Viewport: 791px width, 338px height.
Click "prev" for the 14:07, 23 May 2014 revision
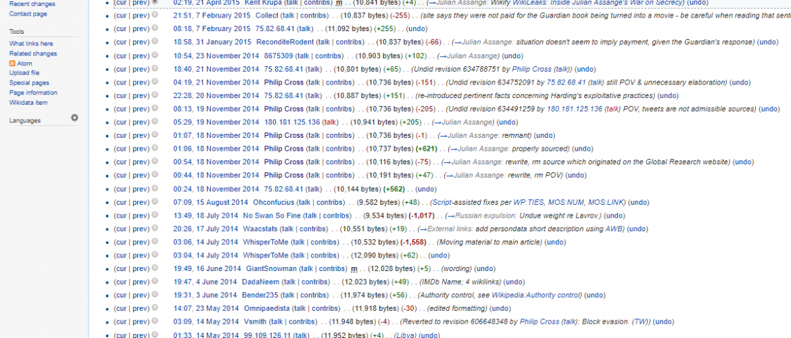point(140,308)
